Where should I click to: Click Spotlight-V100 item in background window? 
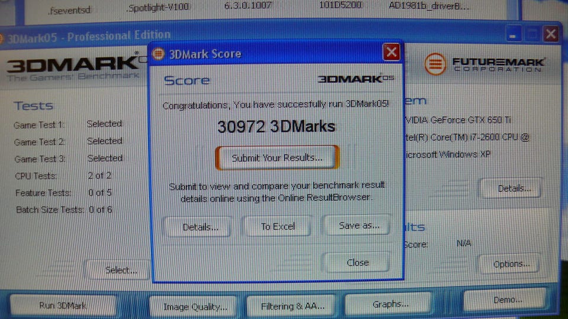click(x=157, y=8)
